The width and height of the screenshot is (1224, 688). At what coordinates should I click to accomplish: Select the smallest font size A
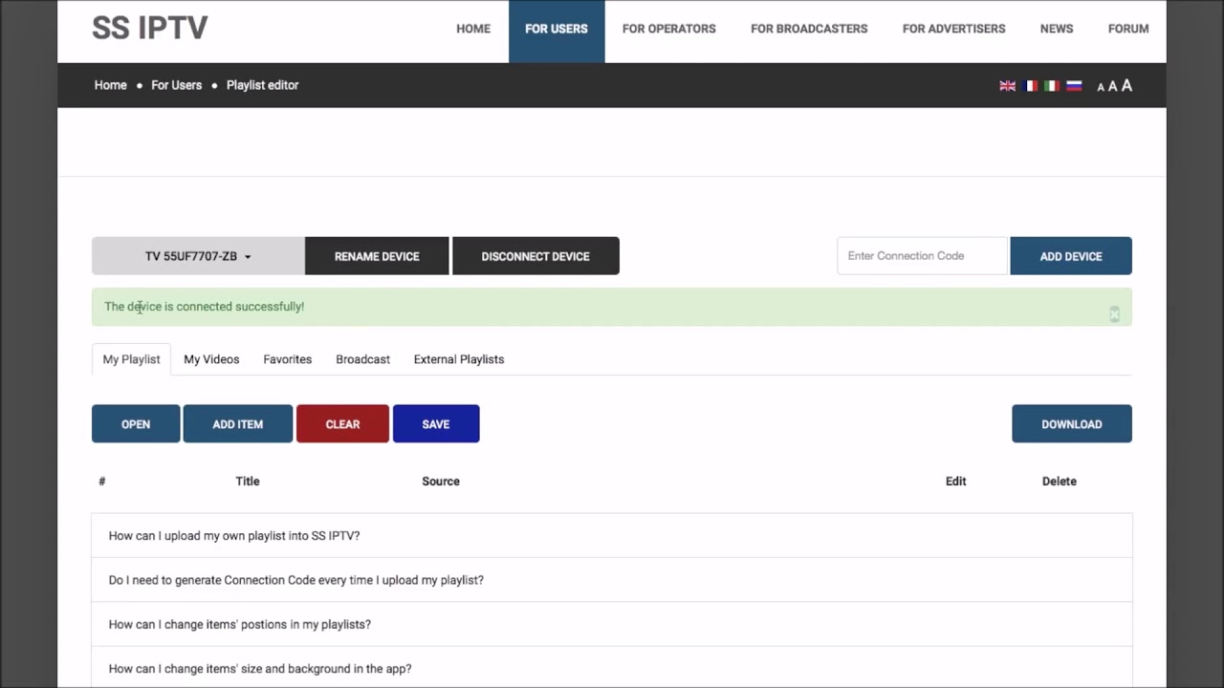coord(1101,87)
